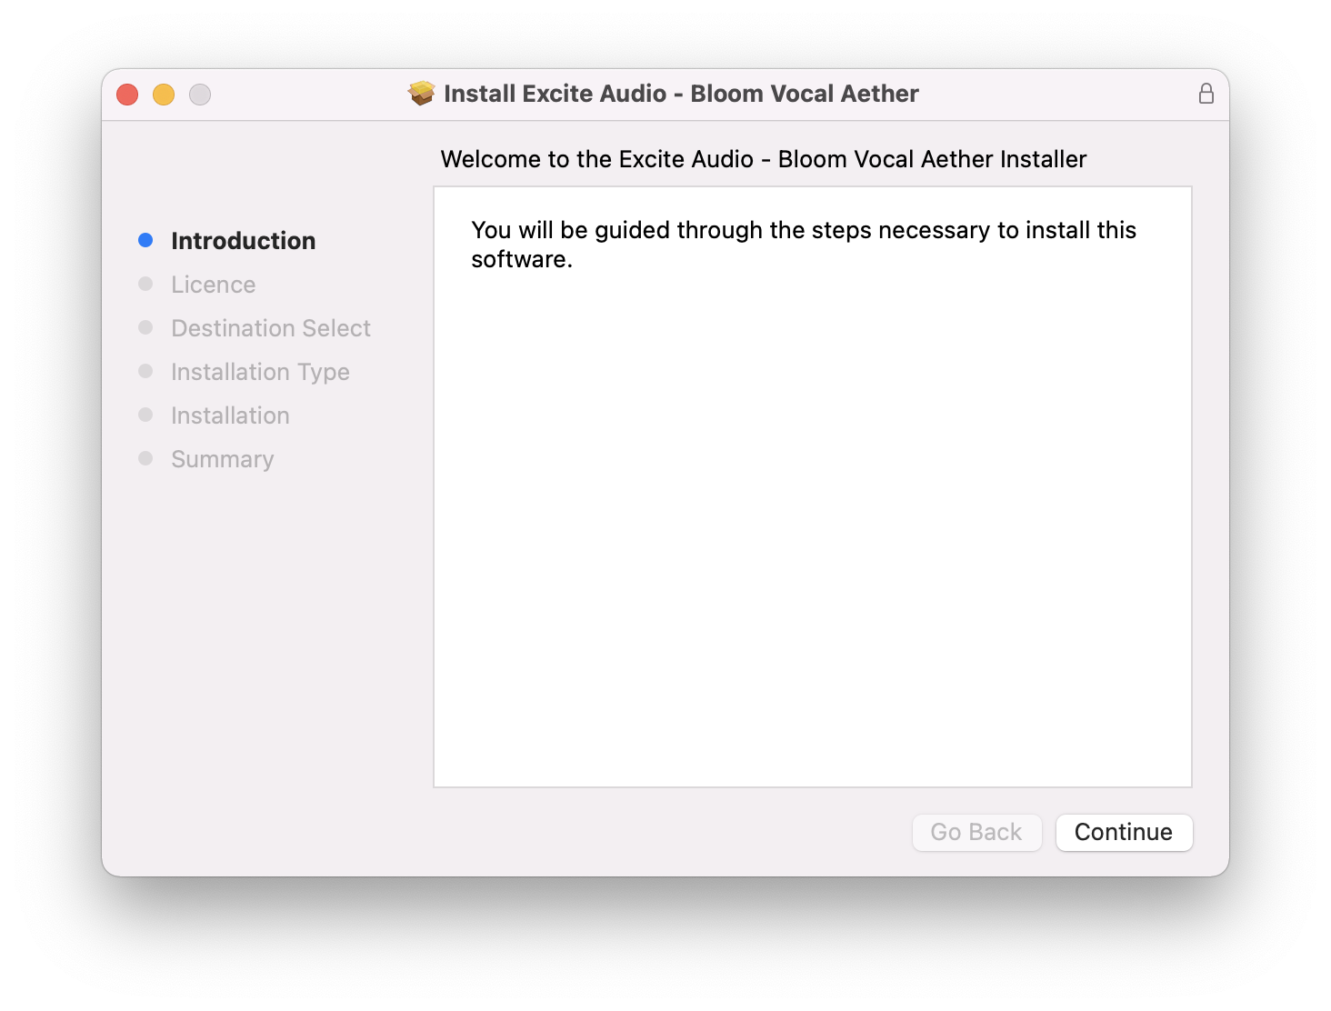The image size is (1331, 1011).
Task: Click the gray bullet beside Licence
Action: [x=145, y=284]
